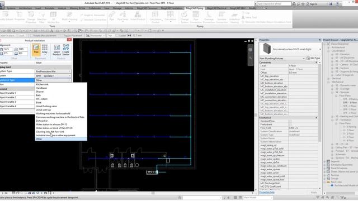358x201 pixels.
Task: Click the fire cabinet type thumbnail
Action: point(266,49)
